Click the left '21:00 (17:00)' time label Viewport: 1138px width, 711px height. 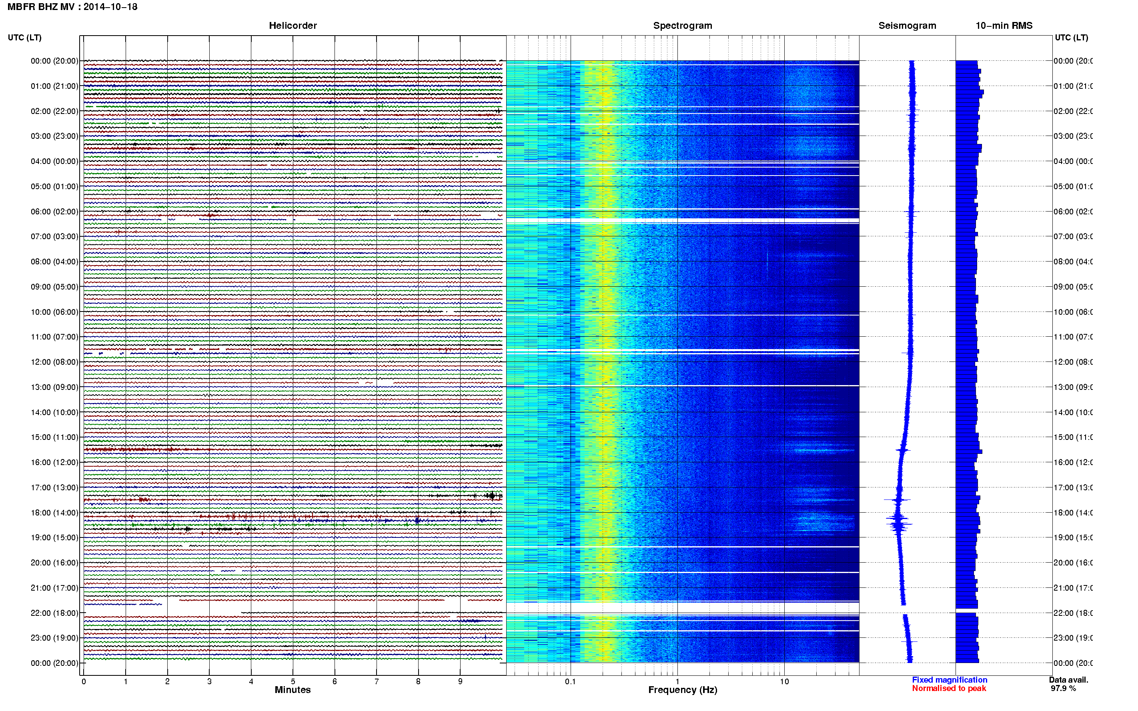(x=54, y=588)
